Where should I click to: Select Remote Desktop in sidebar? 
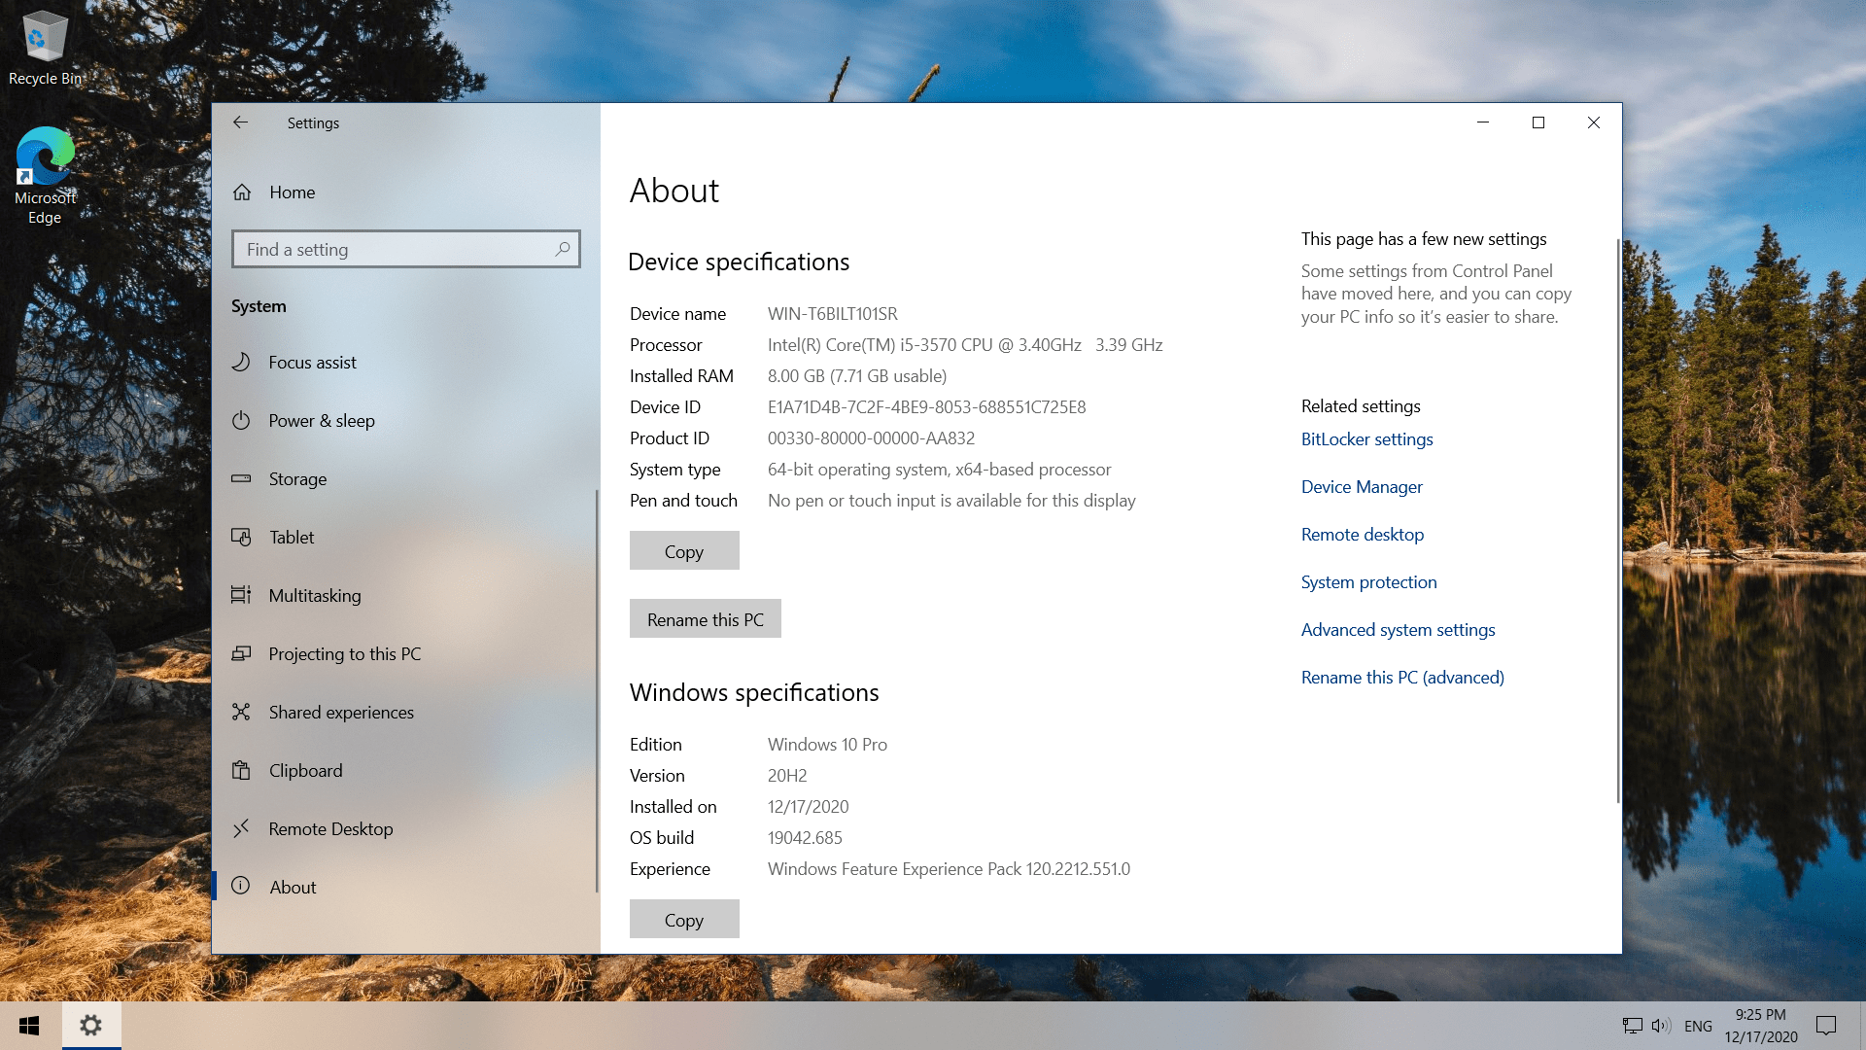coord(330,828)
